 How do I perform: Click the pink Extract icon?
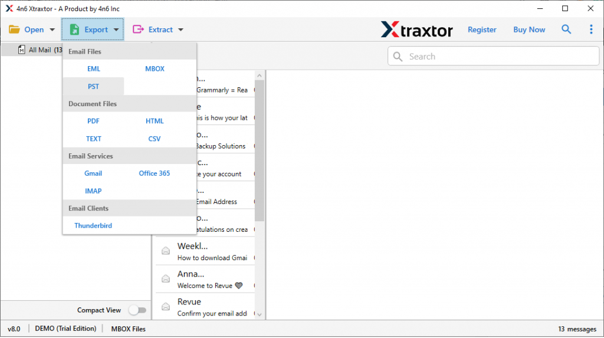point(138,29)
